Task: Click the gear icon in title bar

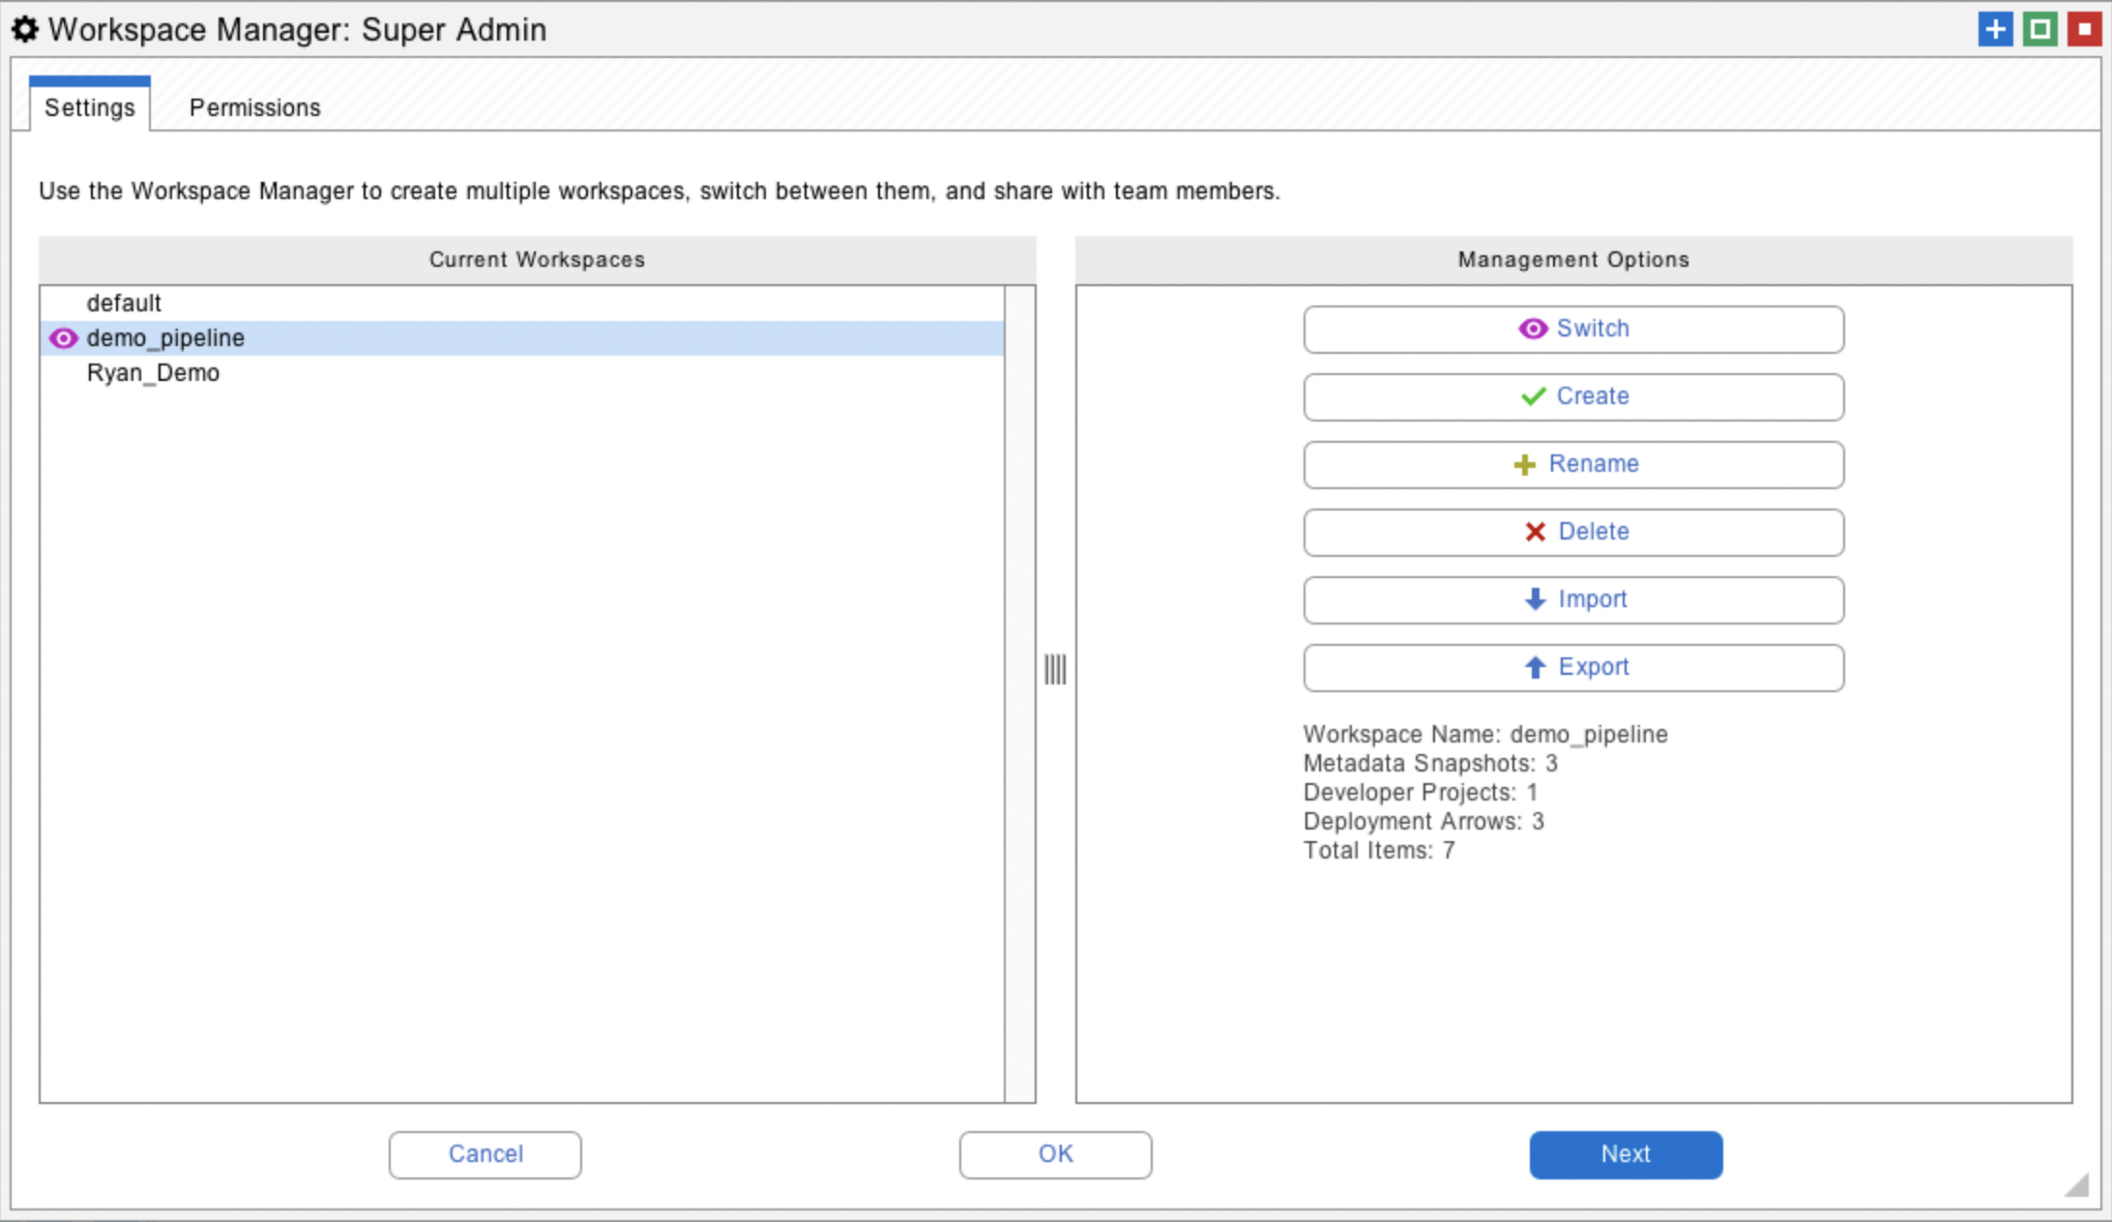Action: (25, 29)
